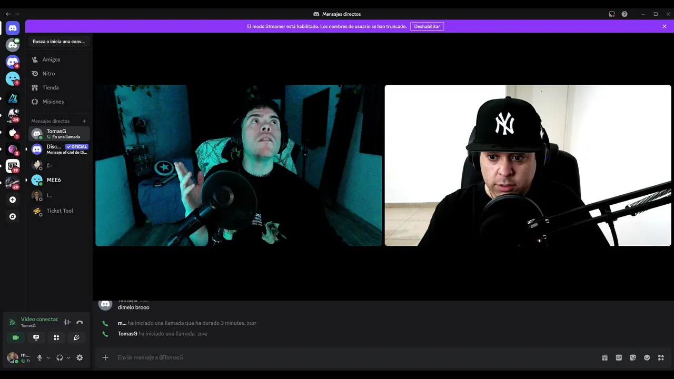Open connection status signal icon
This screenshot has width=674, height=379.
13,322
